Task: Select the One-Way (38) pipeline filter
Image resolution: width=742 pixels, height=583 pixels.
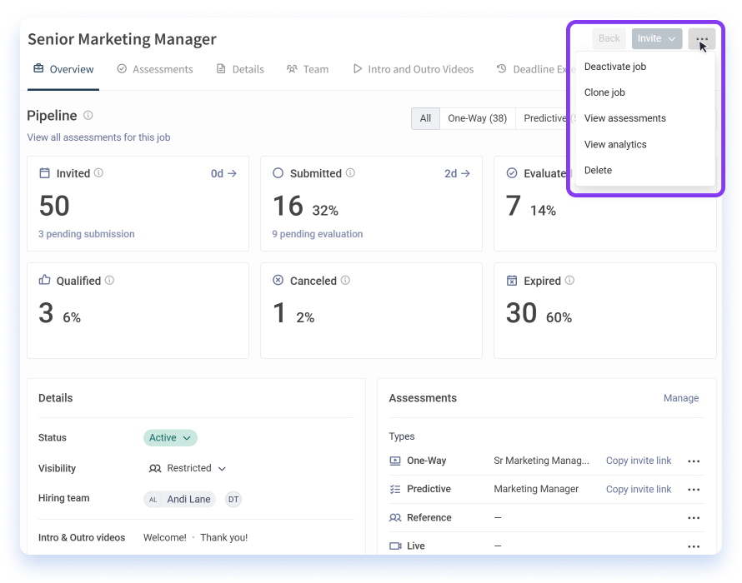Action: point(477,118)
